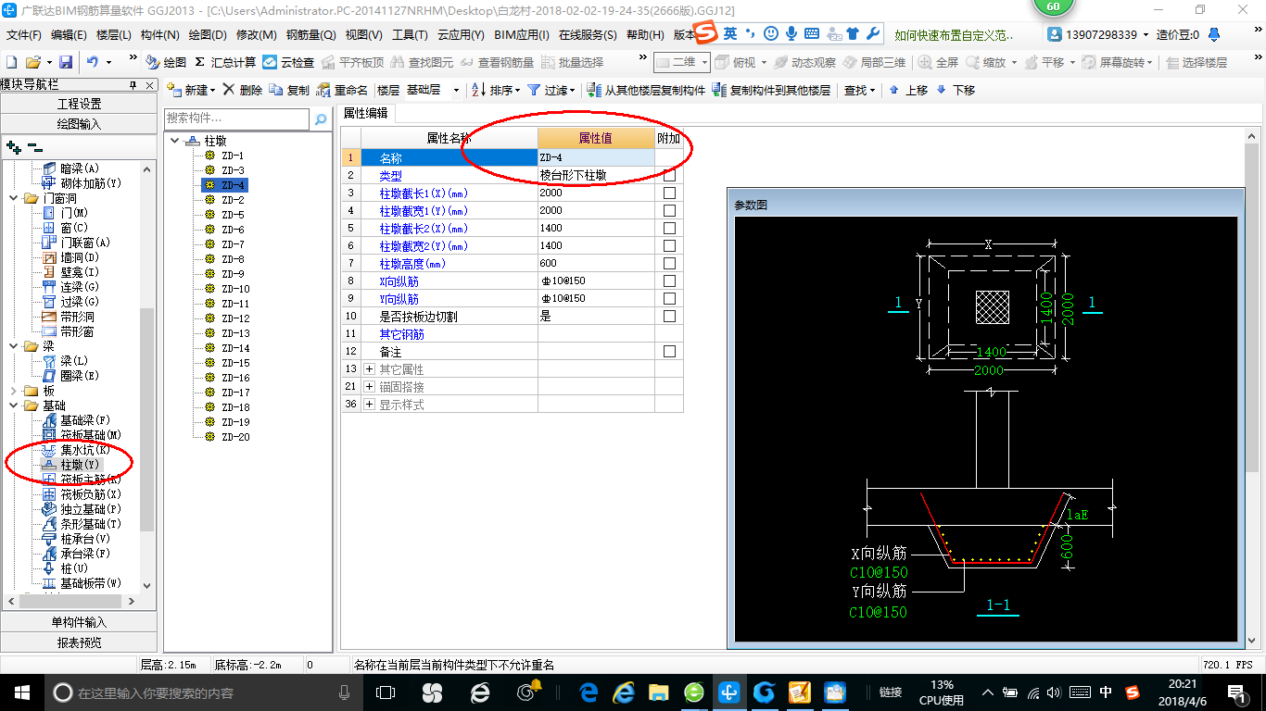Click the 重命名 rename button
This screenshot has height=711, width=1266.
pyautogui.click(x=342, y=90)
